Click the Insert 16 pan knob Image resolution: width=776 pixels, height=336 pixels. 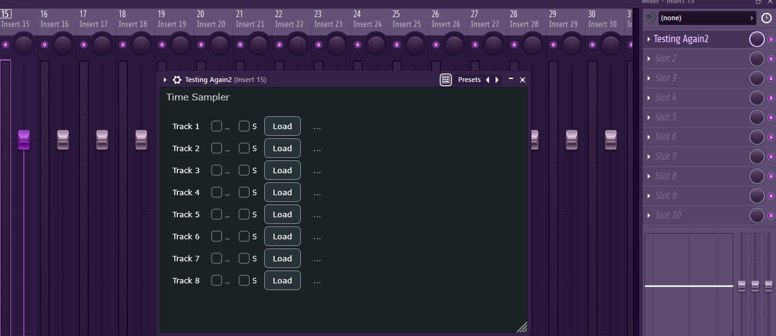(x=63, y=44)
